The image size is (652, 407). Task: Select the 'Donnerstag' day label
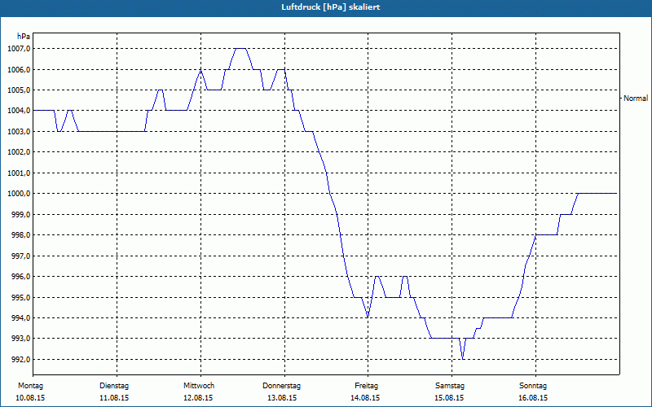281,386
